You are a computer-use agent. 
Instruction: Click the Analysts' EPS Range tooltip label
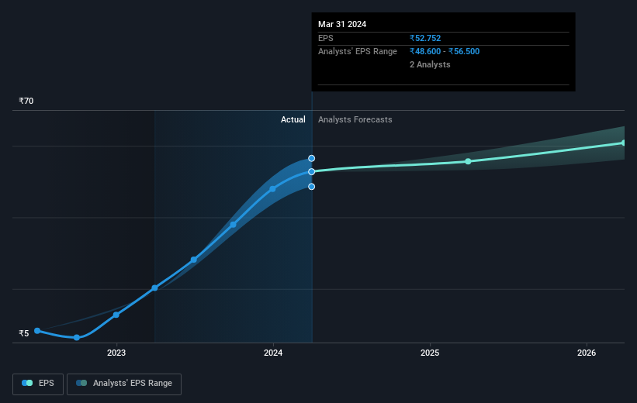pyautogui.click(x=358, y=52)
